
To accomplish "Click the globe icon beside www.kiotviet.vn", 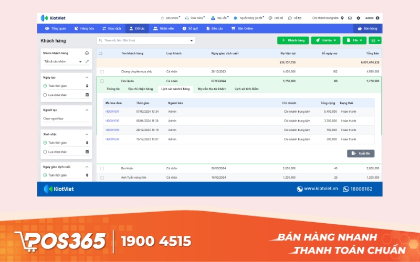I will coord(300,189).
